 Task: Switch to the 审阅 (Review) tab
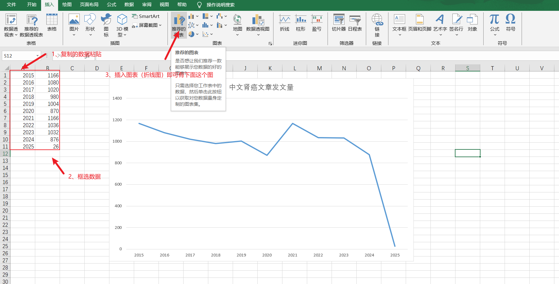pos(147,5)
